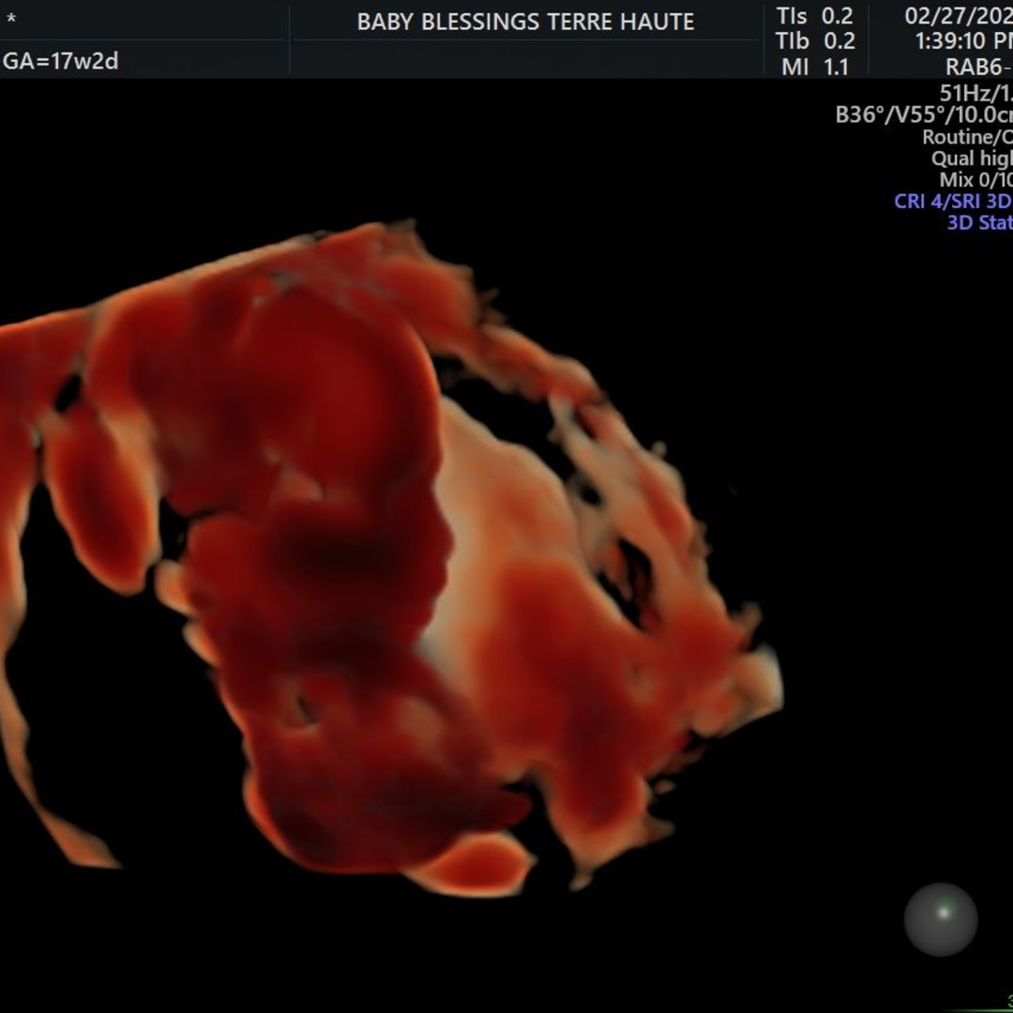The image size is (1013, 1013).
Task: Click the Mix 0/100 render mix value
Action: point(975,180)
